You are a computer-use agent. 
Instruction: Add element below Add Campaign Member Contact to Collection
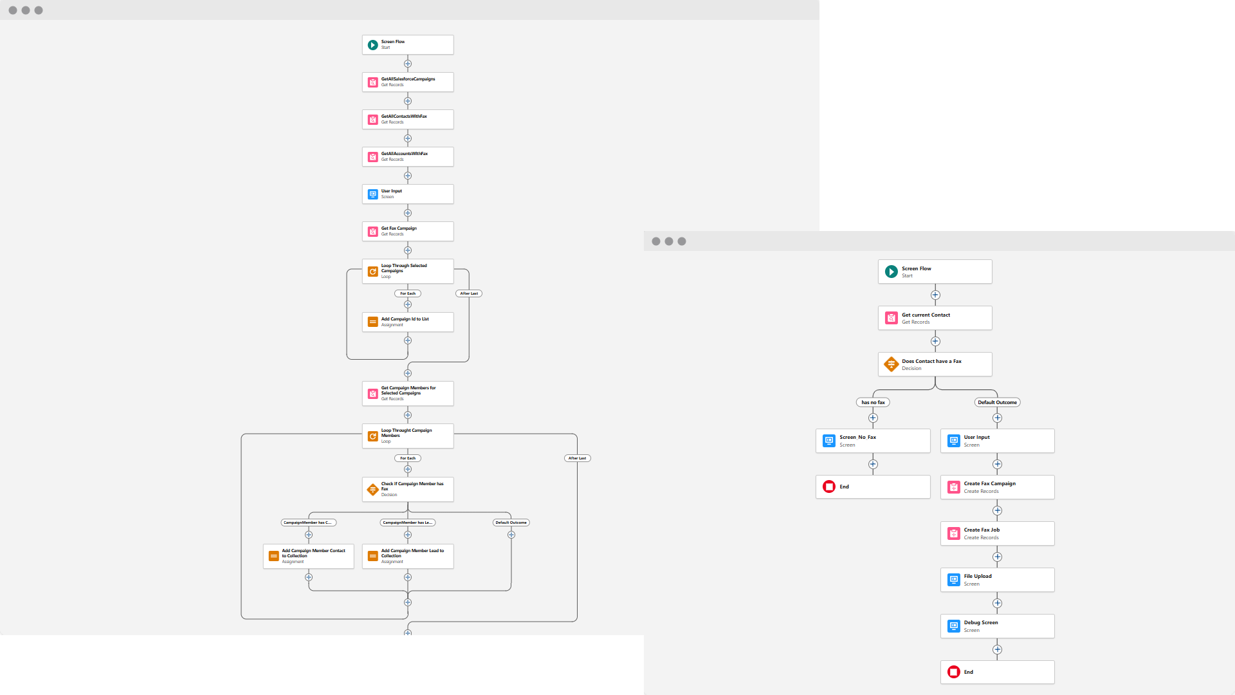pyautogui.click(x=309, y=577)
